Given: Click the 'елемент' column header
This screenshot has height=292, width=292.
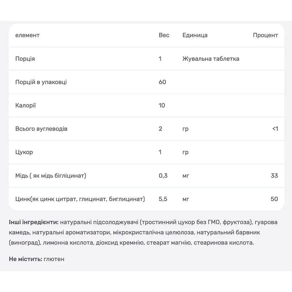Looking at the screenshot, I should [x=27, y=35].
